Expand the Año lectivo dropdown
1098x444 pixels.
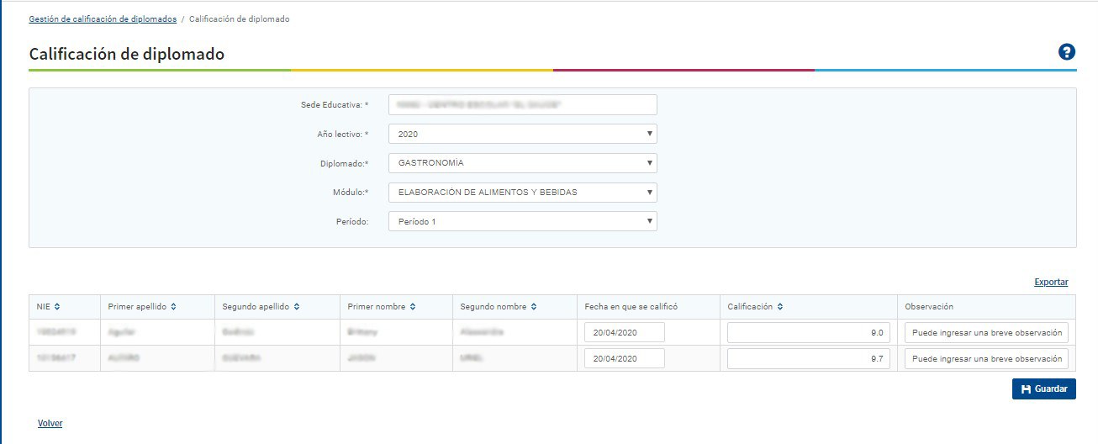coord(522,134)
